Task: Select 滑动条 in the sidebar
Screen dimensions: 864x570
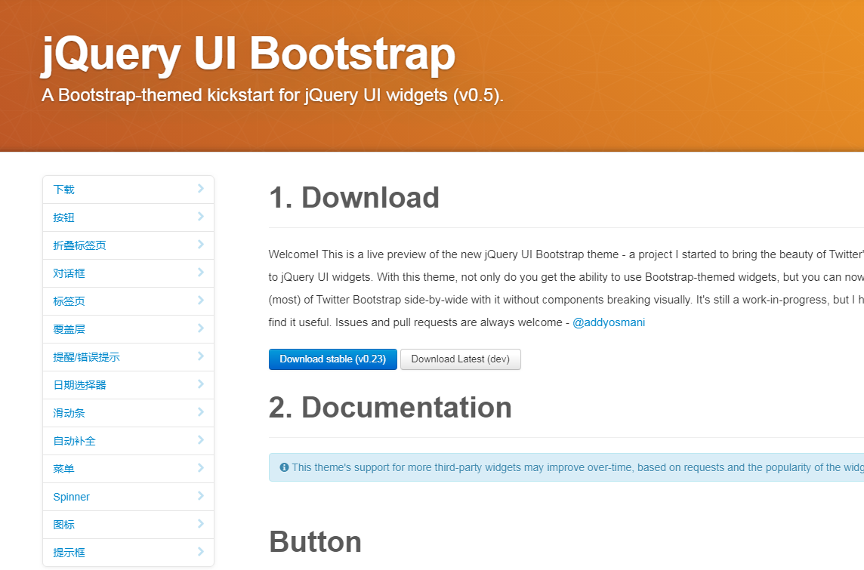Action: pyautogui.click(x=128, y=413)
